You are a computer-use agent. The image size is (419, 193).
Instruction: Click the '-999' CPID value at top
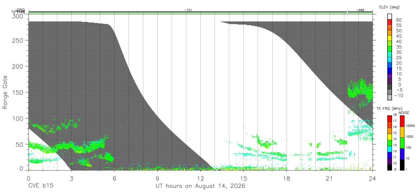[360, 10]
